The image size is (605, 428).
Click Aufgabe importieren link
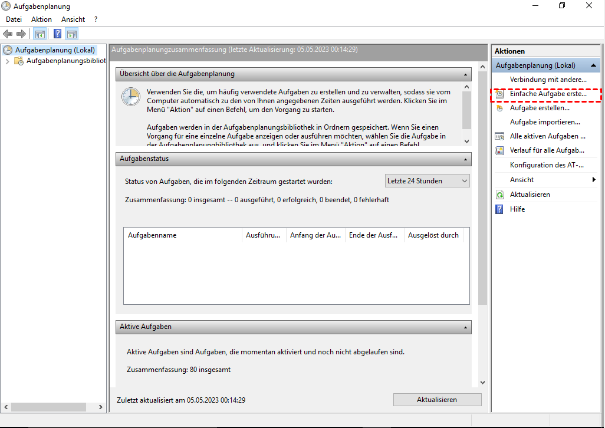[x=544, y=122]
